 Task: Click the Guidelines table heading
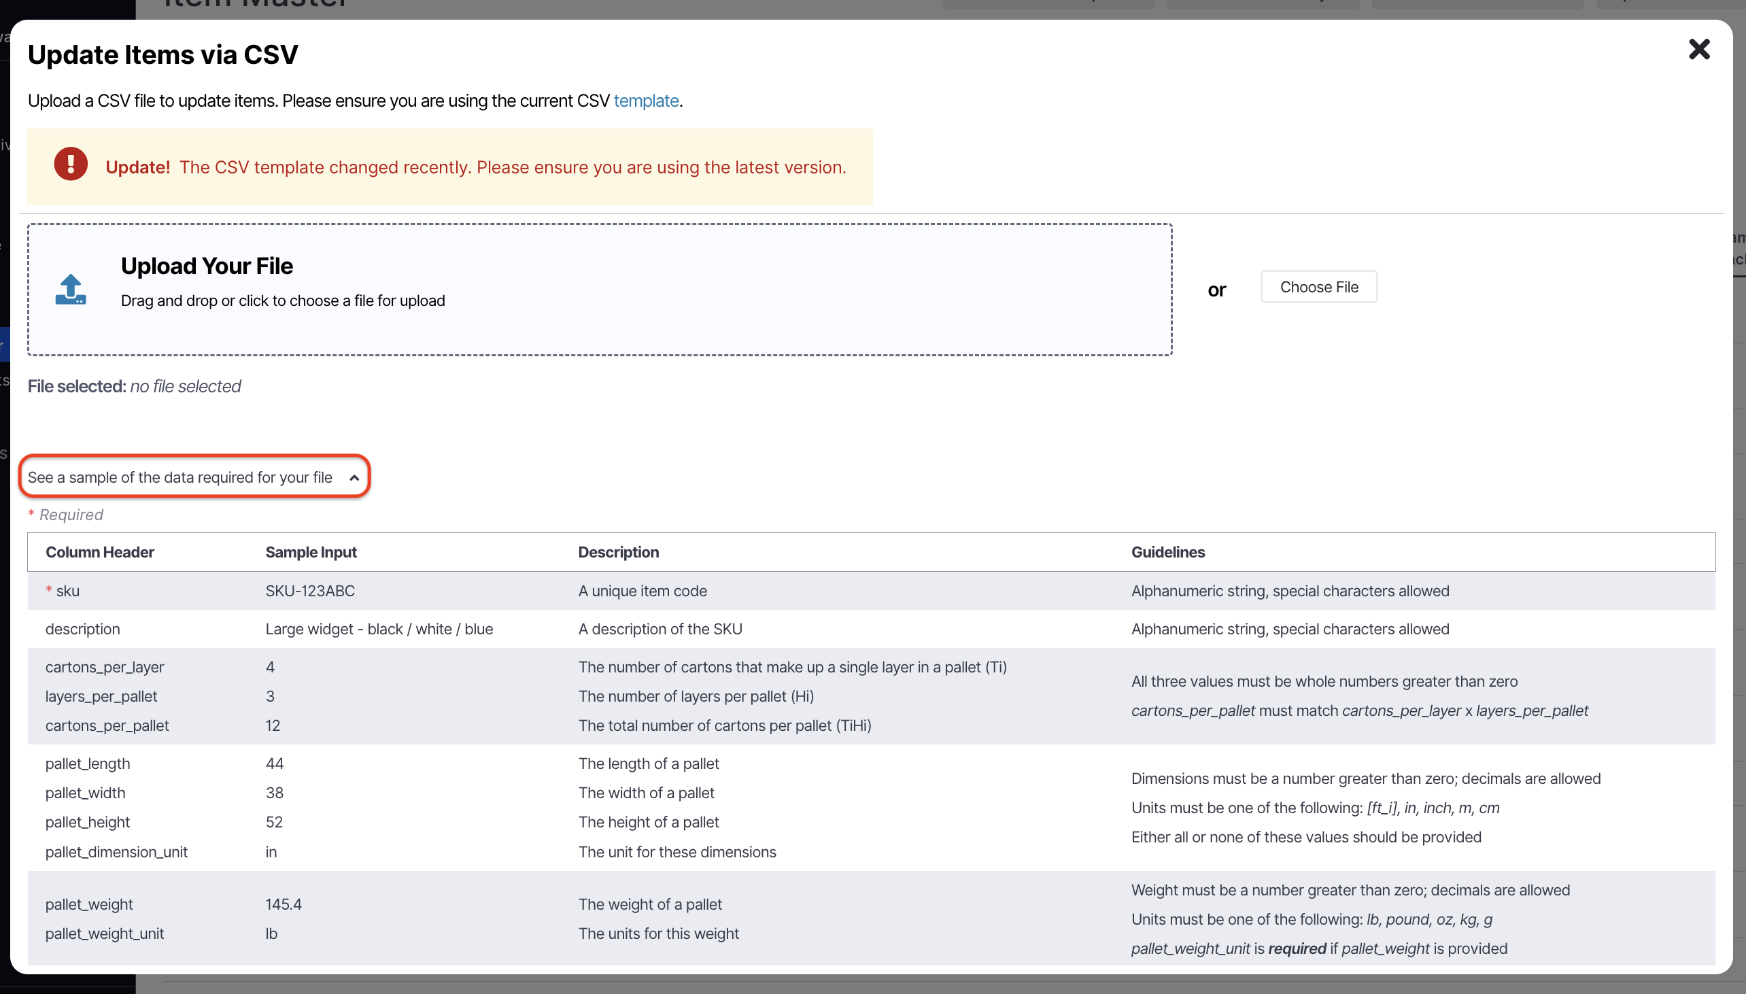[x=1168, y=552]
